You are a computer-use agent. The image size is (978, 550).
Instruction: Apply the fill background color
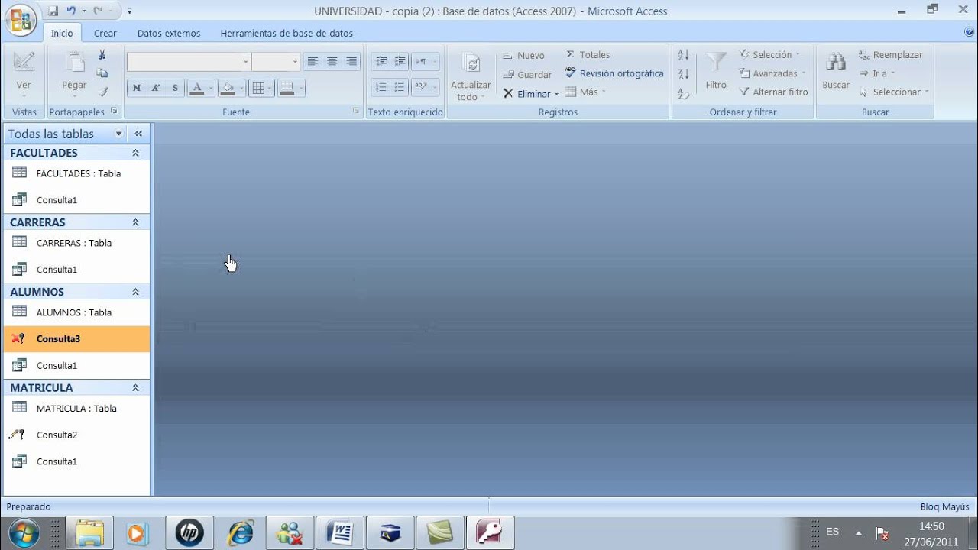click(x=227, y=88)
